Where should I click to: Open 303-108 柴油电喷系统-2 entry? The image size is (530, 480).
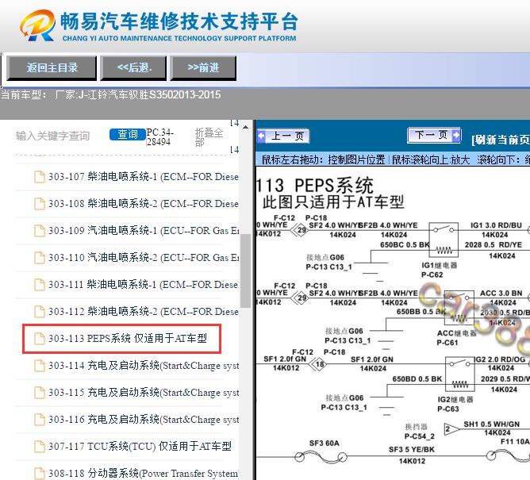(x=144, y=204)
